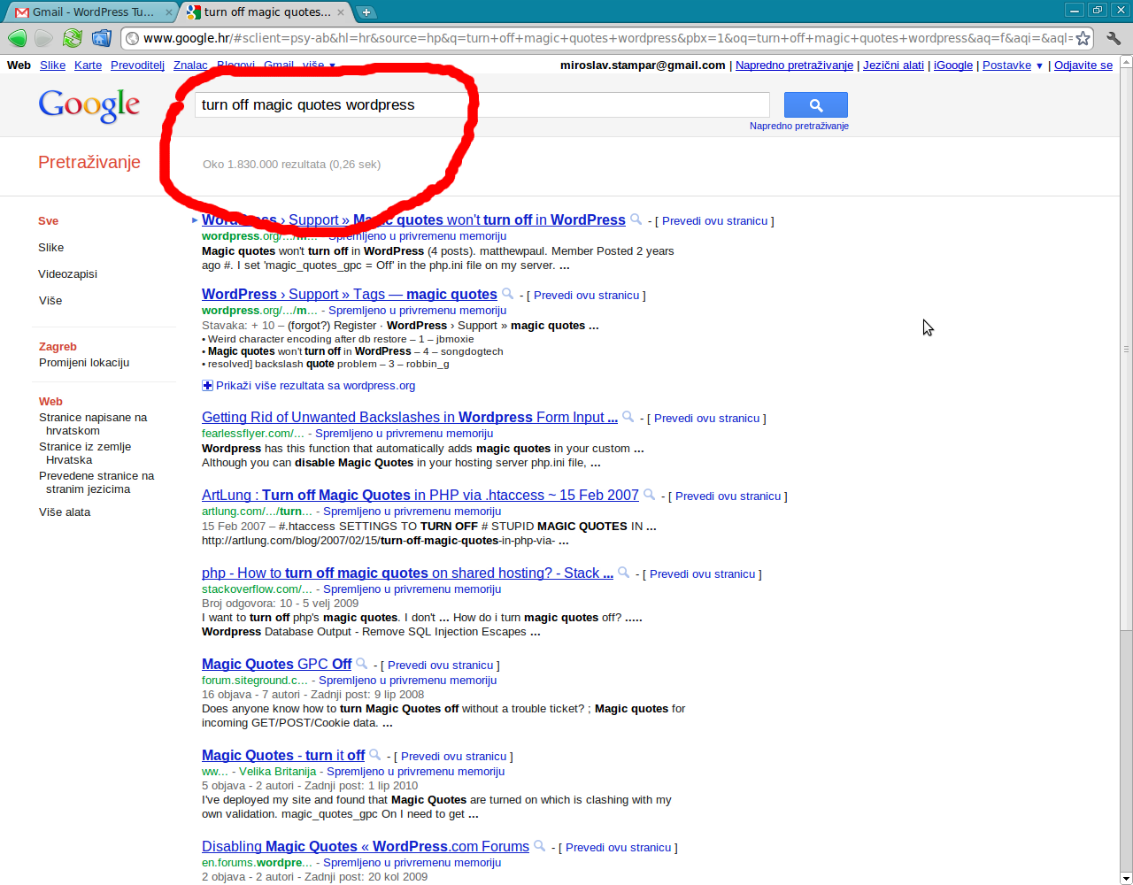1133x885 pixels.
Task: Click the vertical page scrollbar
Action: pos(1126,350)
